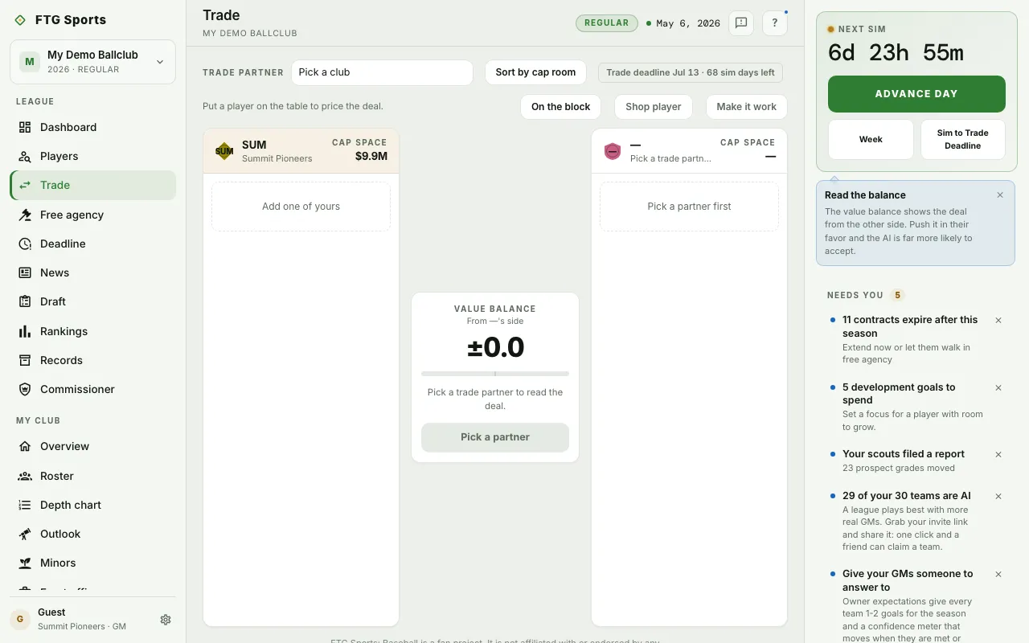The width and height of the screenshot is (1029, 643).
Task: Click the help question mark button
Action: click(774, 23)
